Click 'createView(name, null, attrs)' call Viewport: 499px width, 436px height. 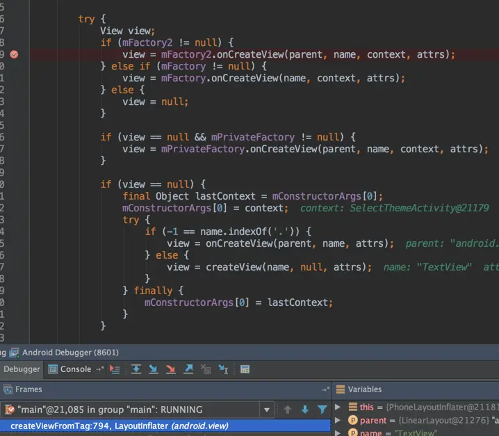point(286,267)
